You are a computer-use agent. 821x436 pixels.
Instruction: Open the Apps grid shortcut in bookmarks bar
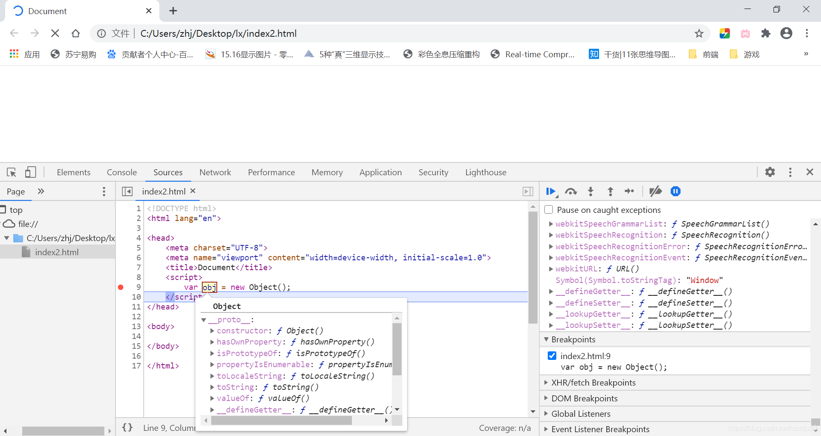[25, 54]
